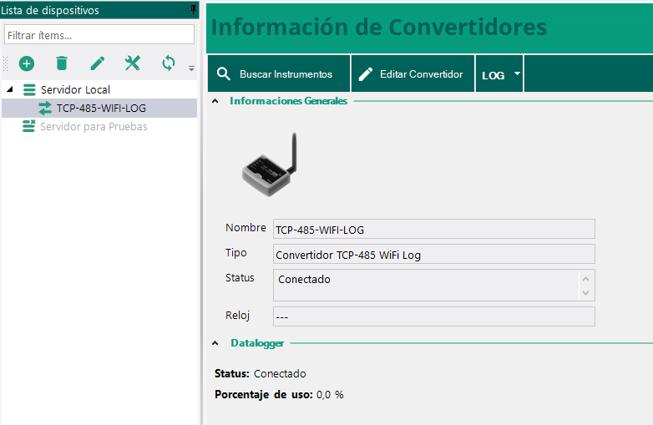Open the device toolbar overflow arrow
Screen dimensions: 653x425
[x=191, y=68]
